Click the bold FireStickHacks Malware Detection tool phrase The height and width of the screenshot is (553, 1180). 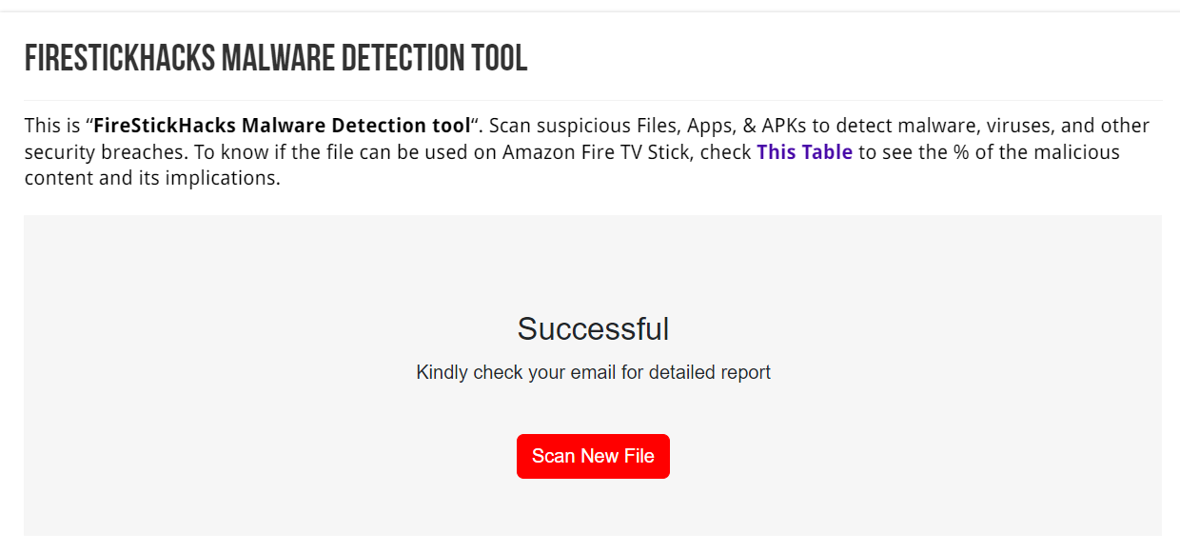coord(283,126)
